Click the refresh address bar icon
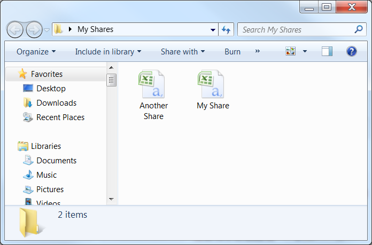372x245 pixels. point(226,30)
